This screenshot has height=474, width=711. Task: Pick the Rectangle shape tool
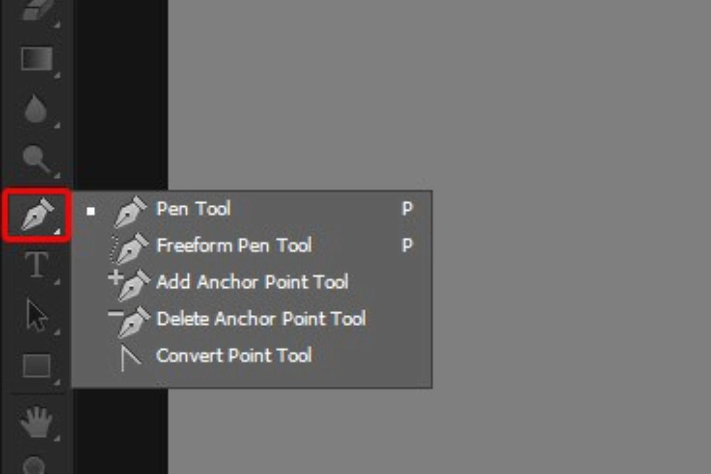(x=37, y=366)
